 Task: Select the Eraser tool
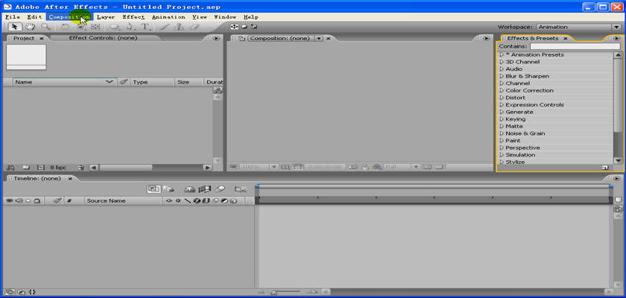point(194,27)
